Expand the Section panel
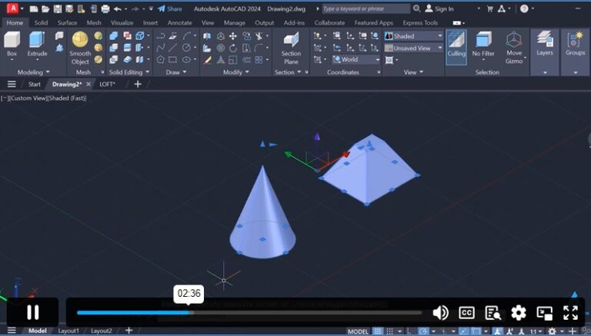591x336 pixels. [288, 72]
